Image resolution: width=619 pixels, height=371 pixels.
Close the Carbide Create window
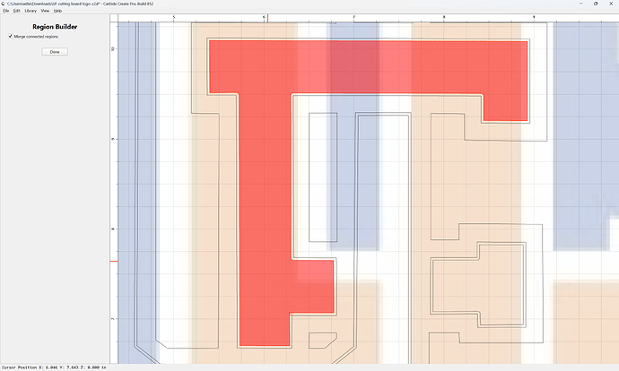point(611,4)
